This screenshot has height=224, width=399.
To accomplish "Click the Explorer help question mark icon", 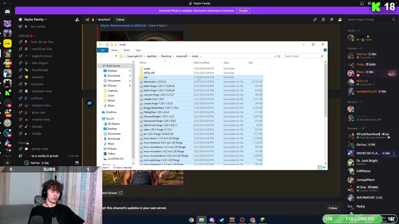I will (x=325, y=50).
